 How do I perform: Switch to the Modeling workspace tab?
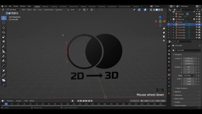(45, 6)
